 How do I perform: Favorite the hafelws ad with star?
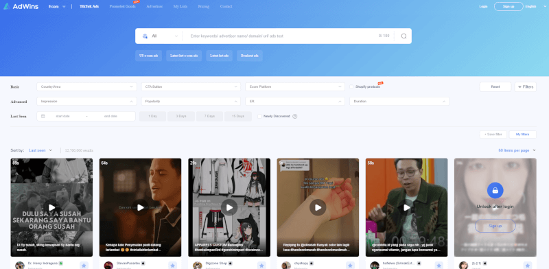coord(439,266)
